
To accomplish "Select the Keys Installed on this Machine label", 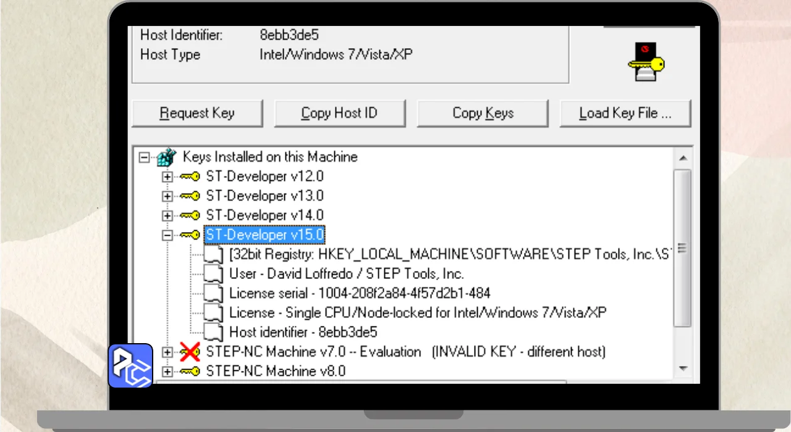I will pos(270,157).
